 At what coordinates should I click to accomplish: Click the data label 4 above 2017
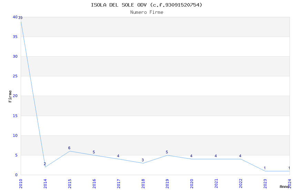tap(118, 156)
